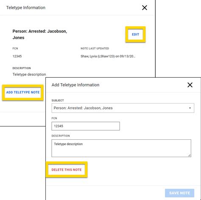The width and height of the screenshot is (201, 200).
Task: Click the Note Last Updated value by Shaw, Lyvia
Action: coord(108,56)
